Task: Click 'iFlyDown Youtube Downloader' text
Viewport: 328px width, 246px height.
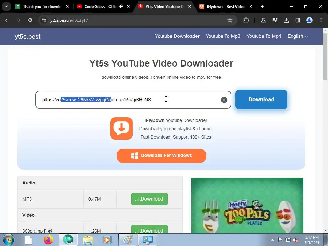Action: click(x=176, y=120)
